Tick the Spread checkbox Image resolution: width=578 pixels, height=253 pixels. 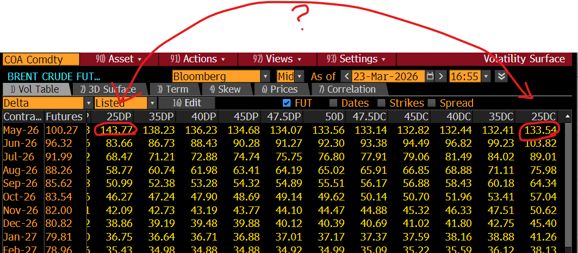pyautogui.click(x=432, y=103)
